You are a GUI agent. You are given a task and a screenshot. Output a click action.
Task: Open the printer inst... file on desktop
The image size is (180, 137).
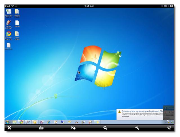[9, 46]
